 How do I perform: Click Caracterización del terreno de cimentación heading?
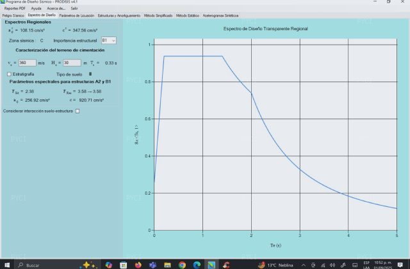(60, 50)
